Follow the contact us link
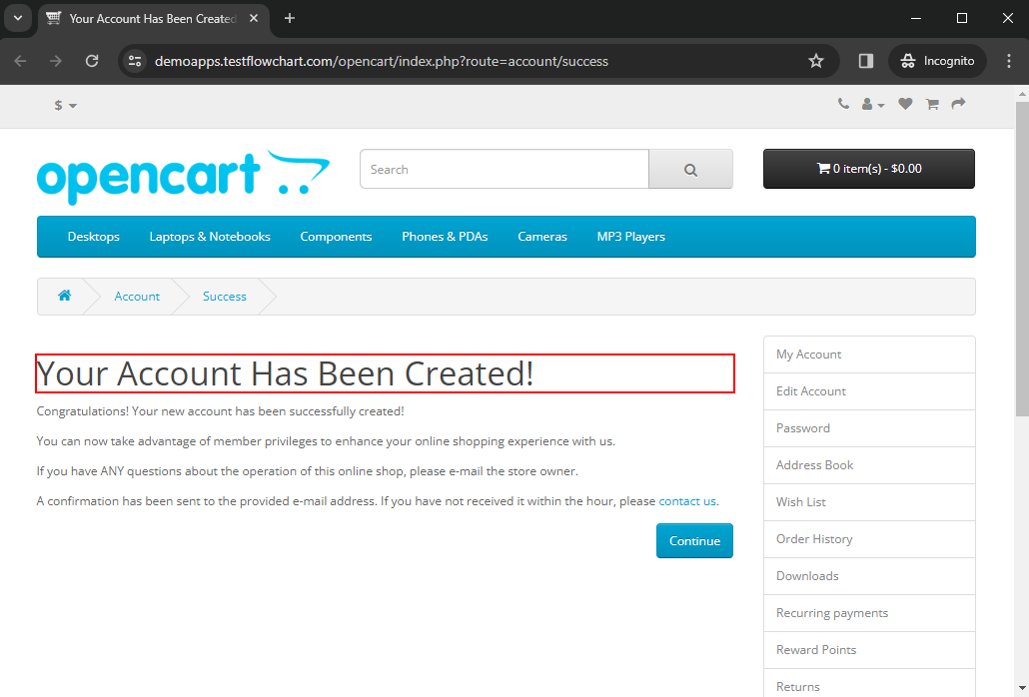 coord(687,501)
